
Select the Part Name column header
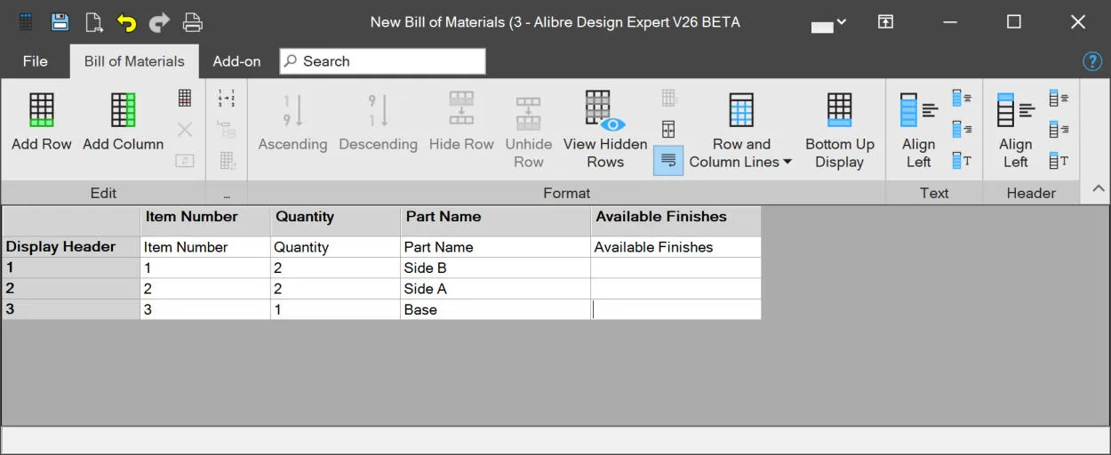tap(495, 221)
